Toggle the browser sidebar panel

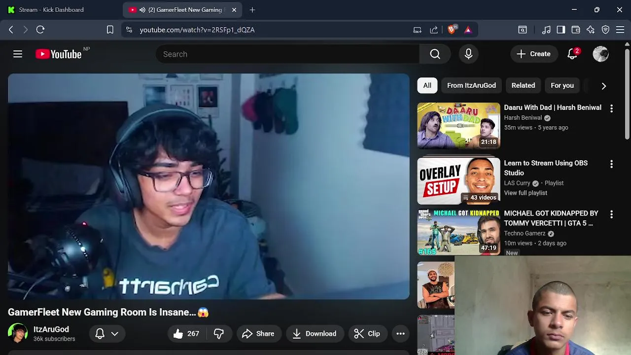pos(561,30)
